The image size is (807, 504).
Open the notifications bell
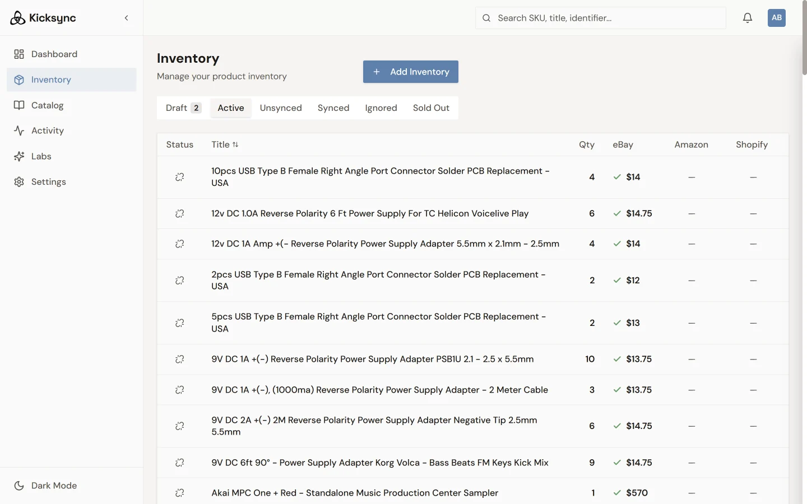tap(748, 18)
